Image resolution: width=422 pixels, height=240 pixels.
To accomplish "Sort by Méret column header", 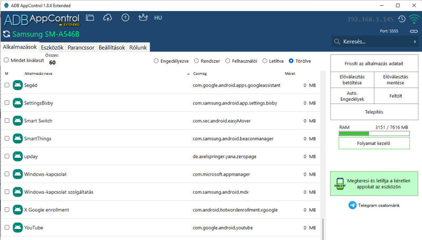I will click(290, 73).
